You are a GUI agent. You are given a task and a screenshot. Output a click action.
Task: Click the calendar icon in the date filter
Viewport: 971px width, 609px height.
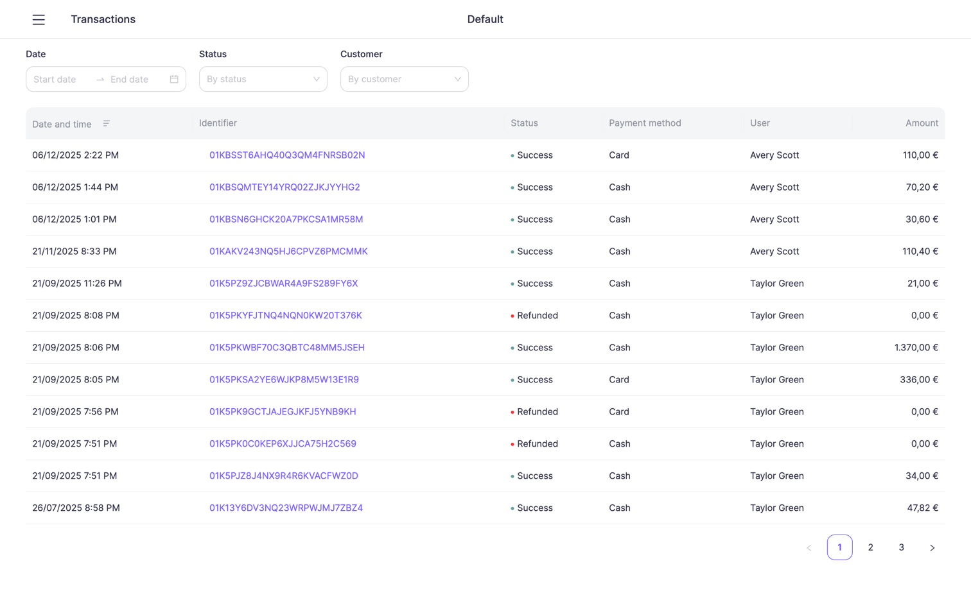point(173,78)
